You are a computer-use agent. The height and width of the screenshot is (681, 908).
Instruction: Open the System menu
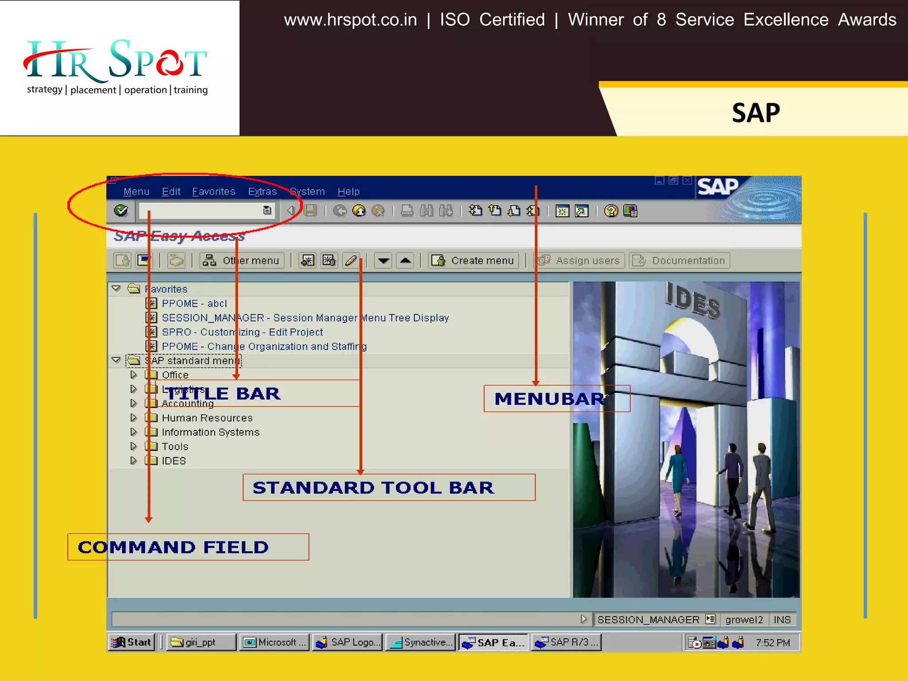308,192
